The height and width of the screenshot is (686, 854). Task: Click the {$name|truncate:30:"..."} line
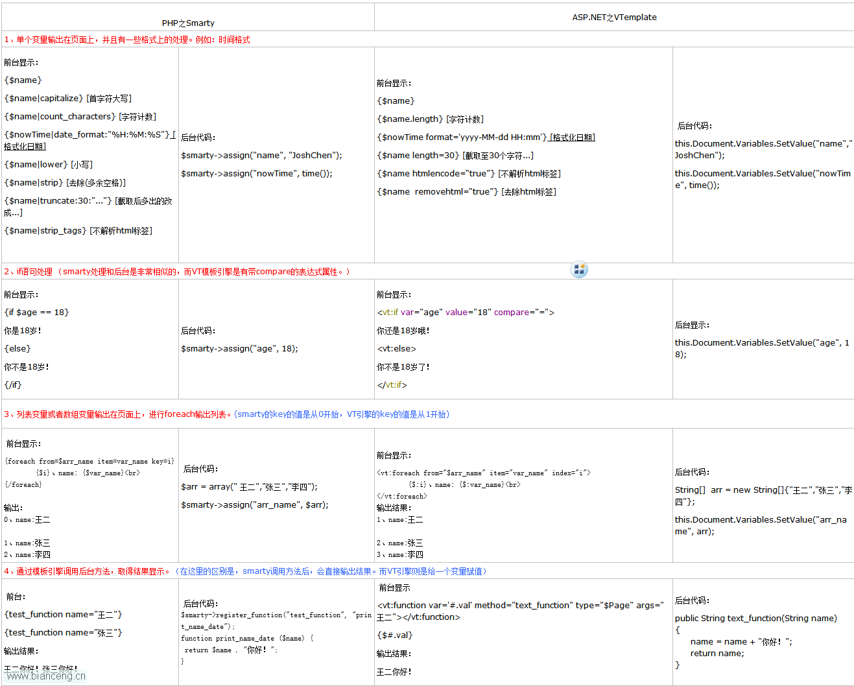click(88, 207)
